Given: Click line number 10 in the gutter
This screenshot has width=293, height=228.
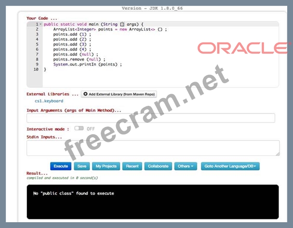Looking at the screenshot, I should (36, 70).
